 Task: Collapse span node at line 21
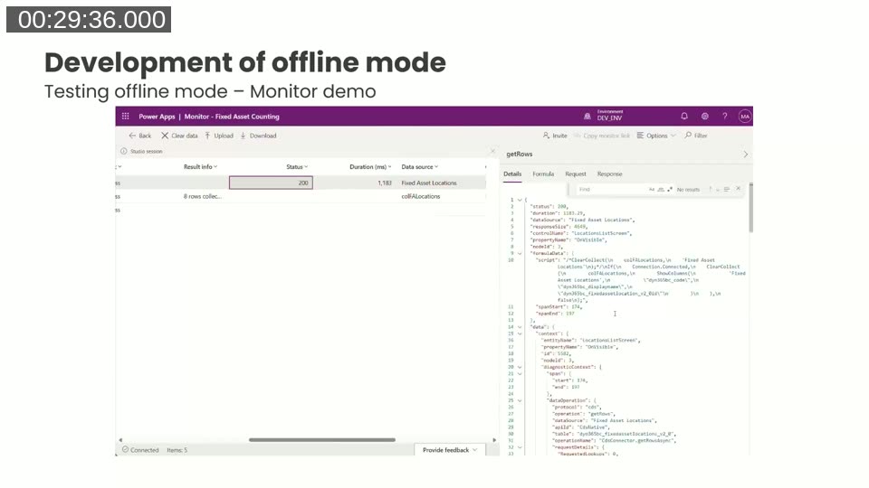(520, 373)
